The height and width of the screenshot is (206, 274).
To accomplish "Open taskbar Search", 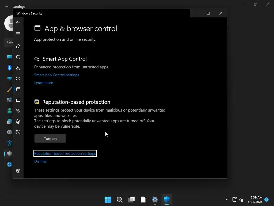I will point(120,200).
